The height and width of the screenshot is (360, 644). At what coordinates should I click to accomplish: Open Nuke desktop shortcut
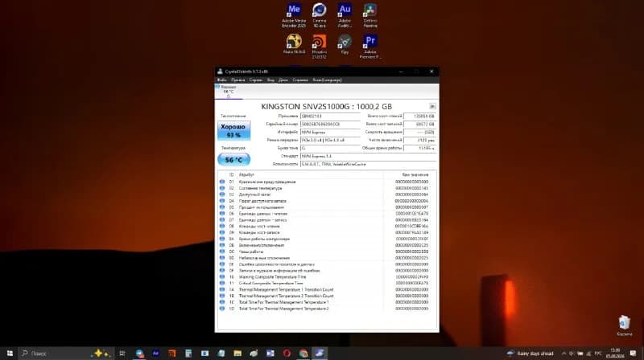pos(294,44)
